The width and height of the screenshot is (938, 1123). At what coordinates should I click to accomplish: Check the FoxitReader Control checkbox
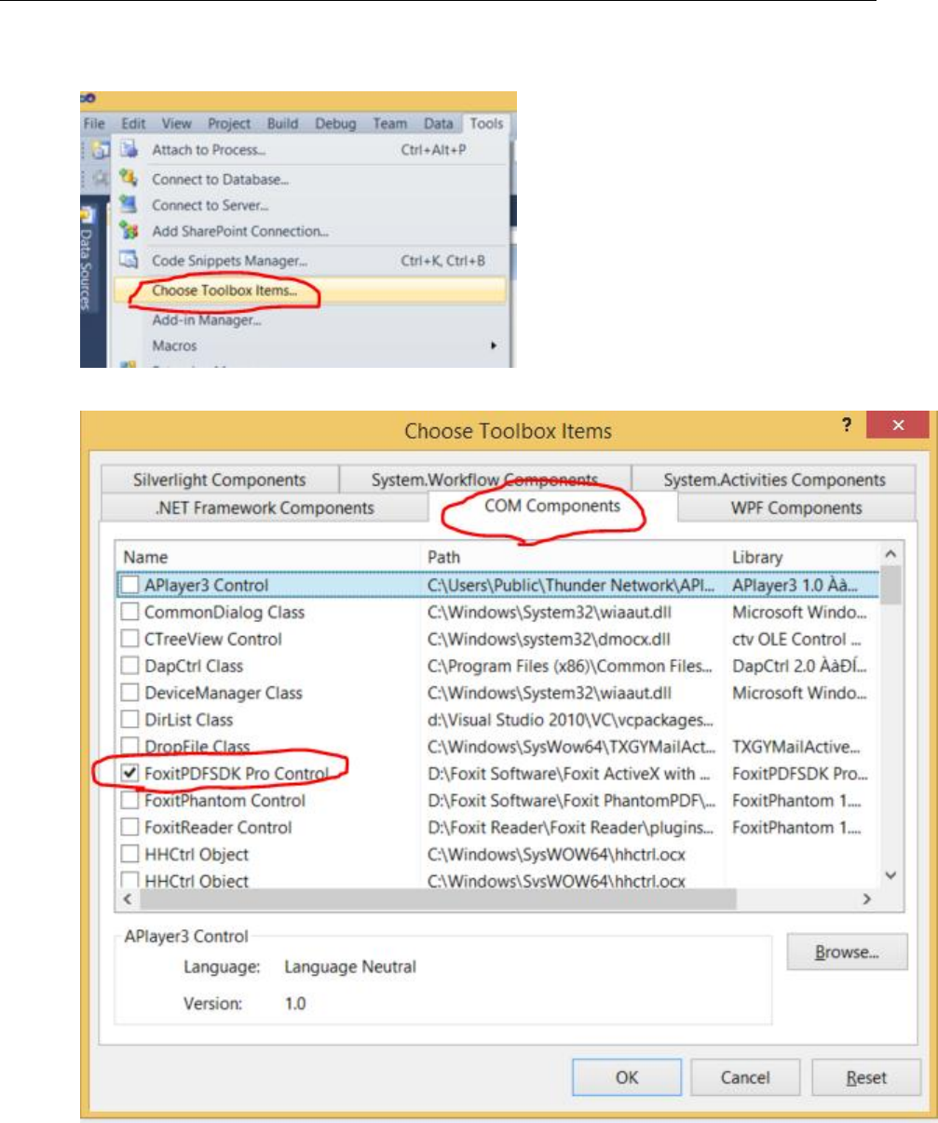tap(129, 828)
